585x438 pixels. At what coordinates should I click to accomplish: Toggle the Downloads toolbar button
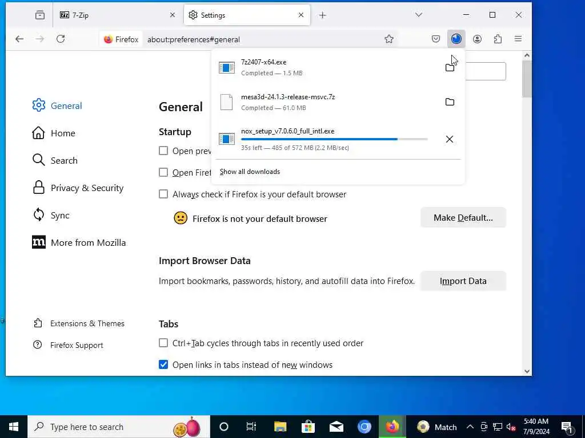(x=456, y=39)
